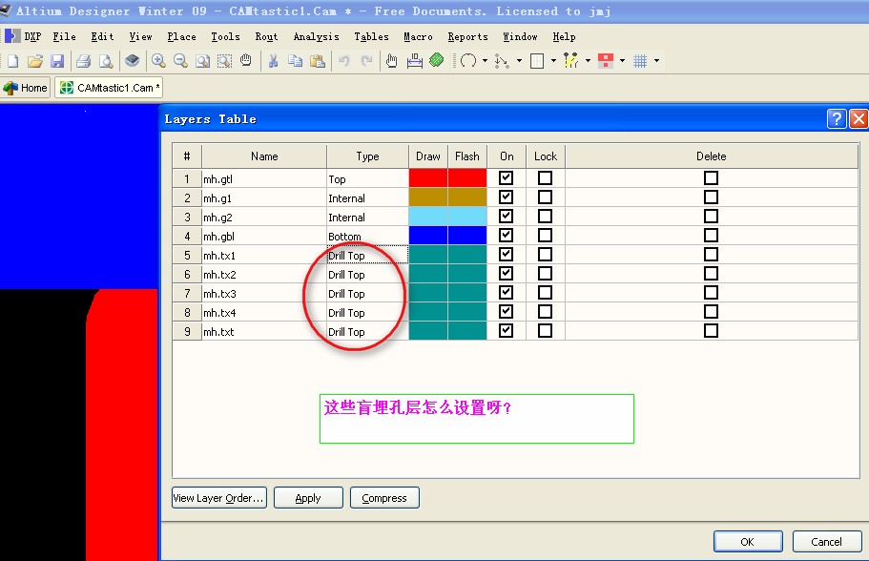Save the CAM document with floppy icon
This screenshot has height=561, width=869.
(x=57, y=61)
